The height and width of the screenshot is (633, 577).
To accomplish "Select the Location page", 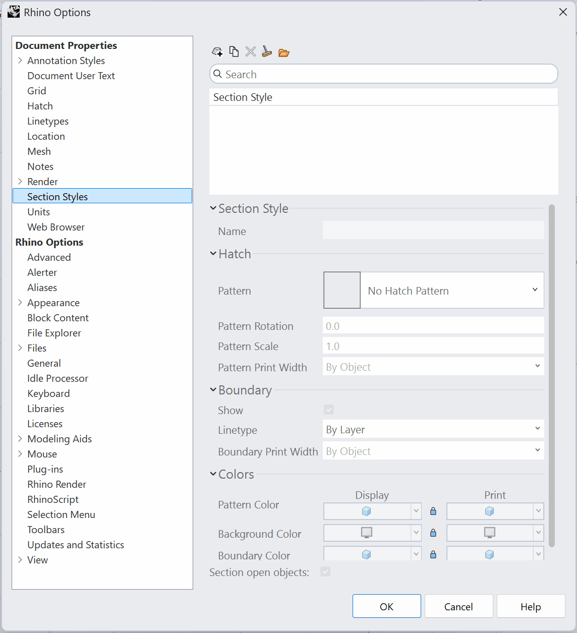I will click(46, 136).
